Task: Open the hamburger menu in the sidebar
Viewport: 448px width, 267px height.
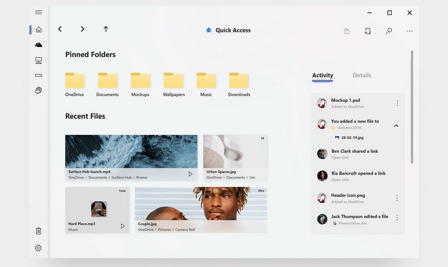Action: pos(39,12)
